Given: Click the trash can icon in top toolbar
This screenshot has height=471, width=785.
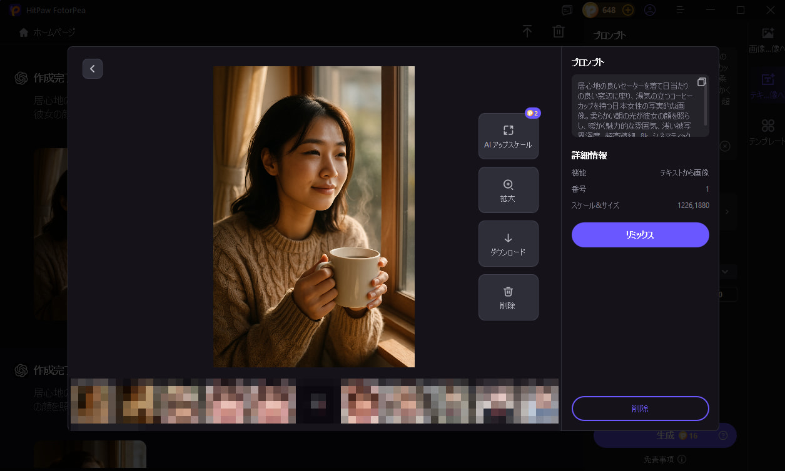Looking at the screenshot, I should [x=558, y=32].
